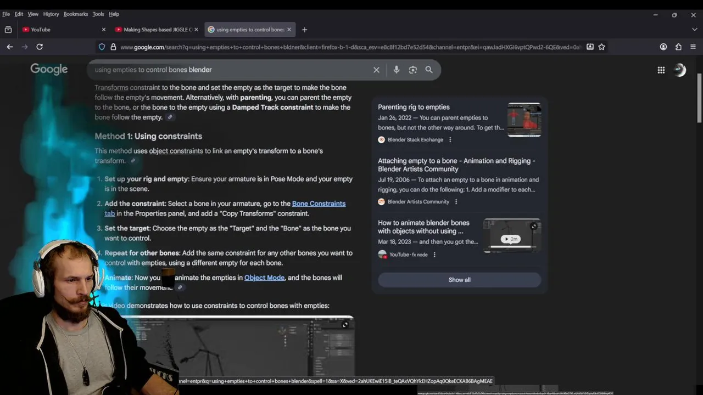Open options for Blender Artists Community result
The image size is (703, 395).
[x=456, y=202]
